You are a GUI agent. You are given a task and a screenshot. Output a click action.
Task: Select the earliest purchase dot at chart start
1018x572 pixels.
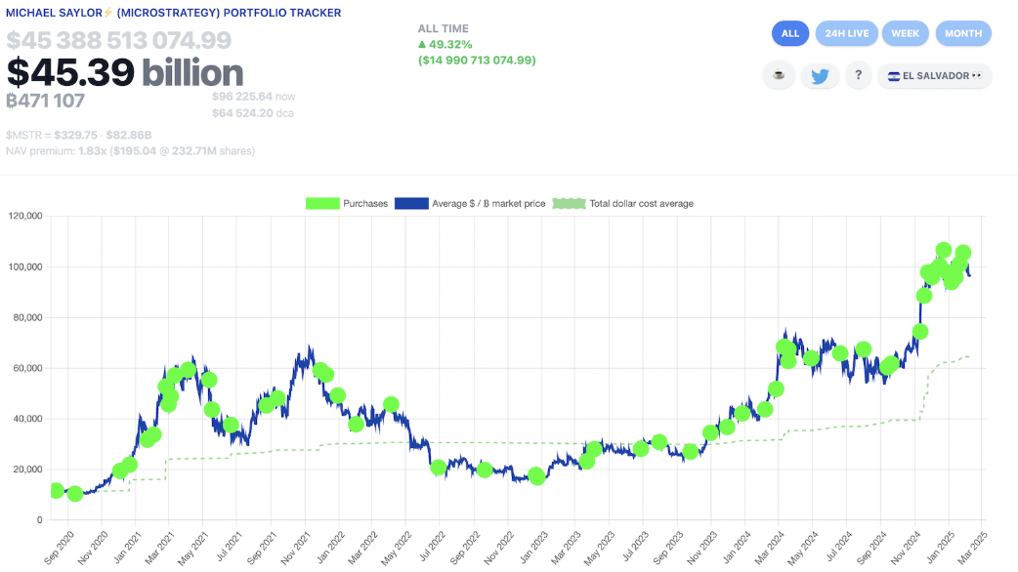click(x=57, y=491)
